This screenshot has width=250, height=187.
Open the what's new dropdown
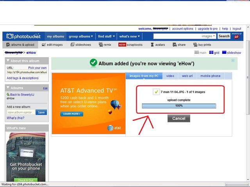(129, 36)
